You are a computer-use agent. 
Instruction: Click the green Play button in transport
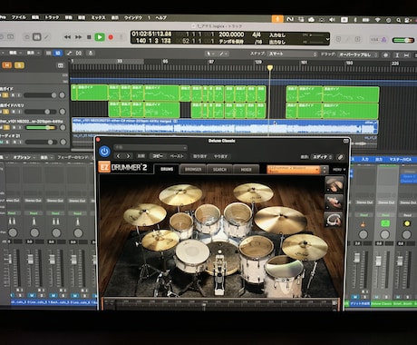point(100,37)
